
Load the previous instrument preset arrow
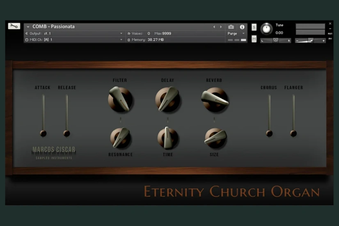214,27
